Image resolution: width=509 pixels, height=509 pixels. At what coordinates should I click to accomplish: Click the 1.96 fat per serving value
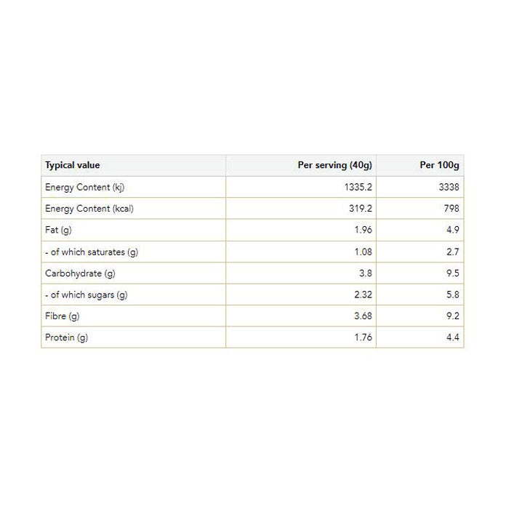point(362,230)
